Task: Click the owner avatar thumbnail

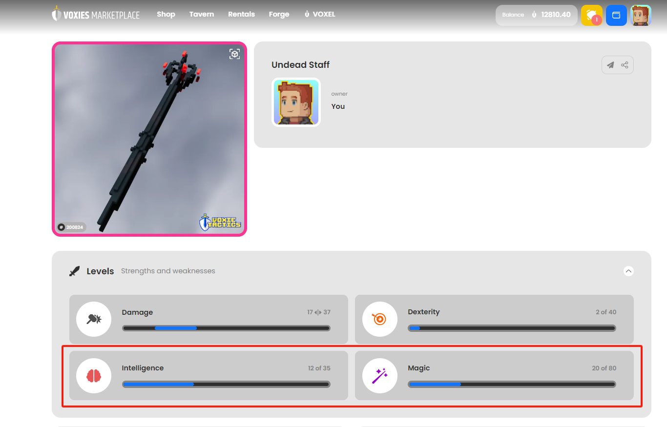Action: [296, 102]
